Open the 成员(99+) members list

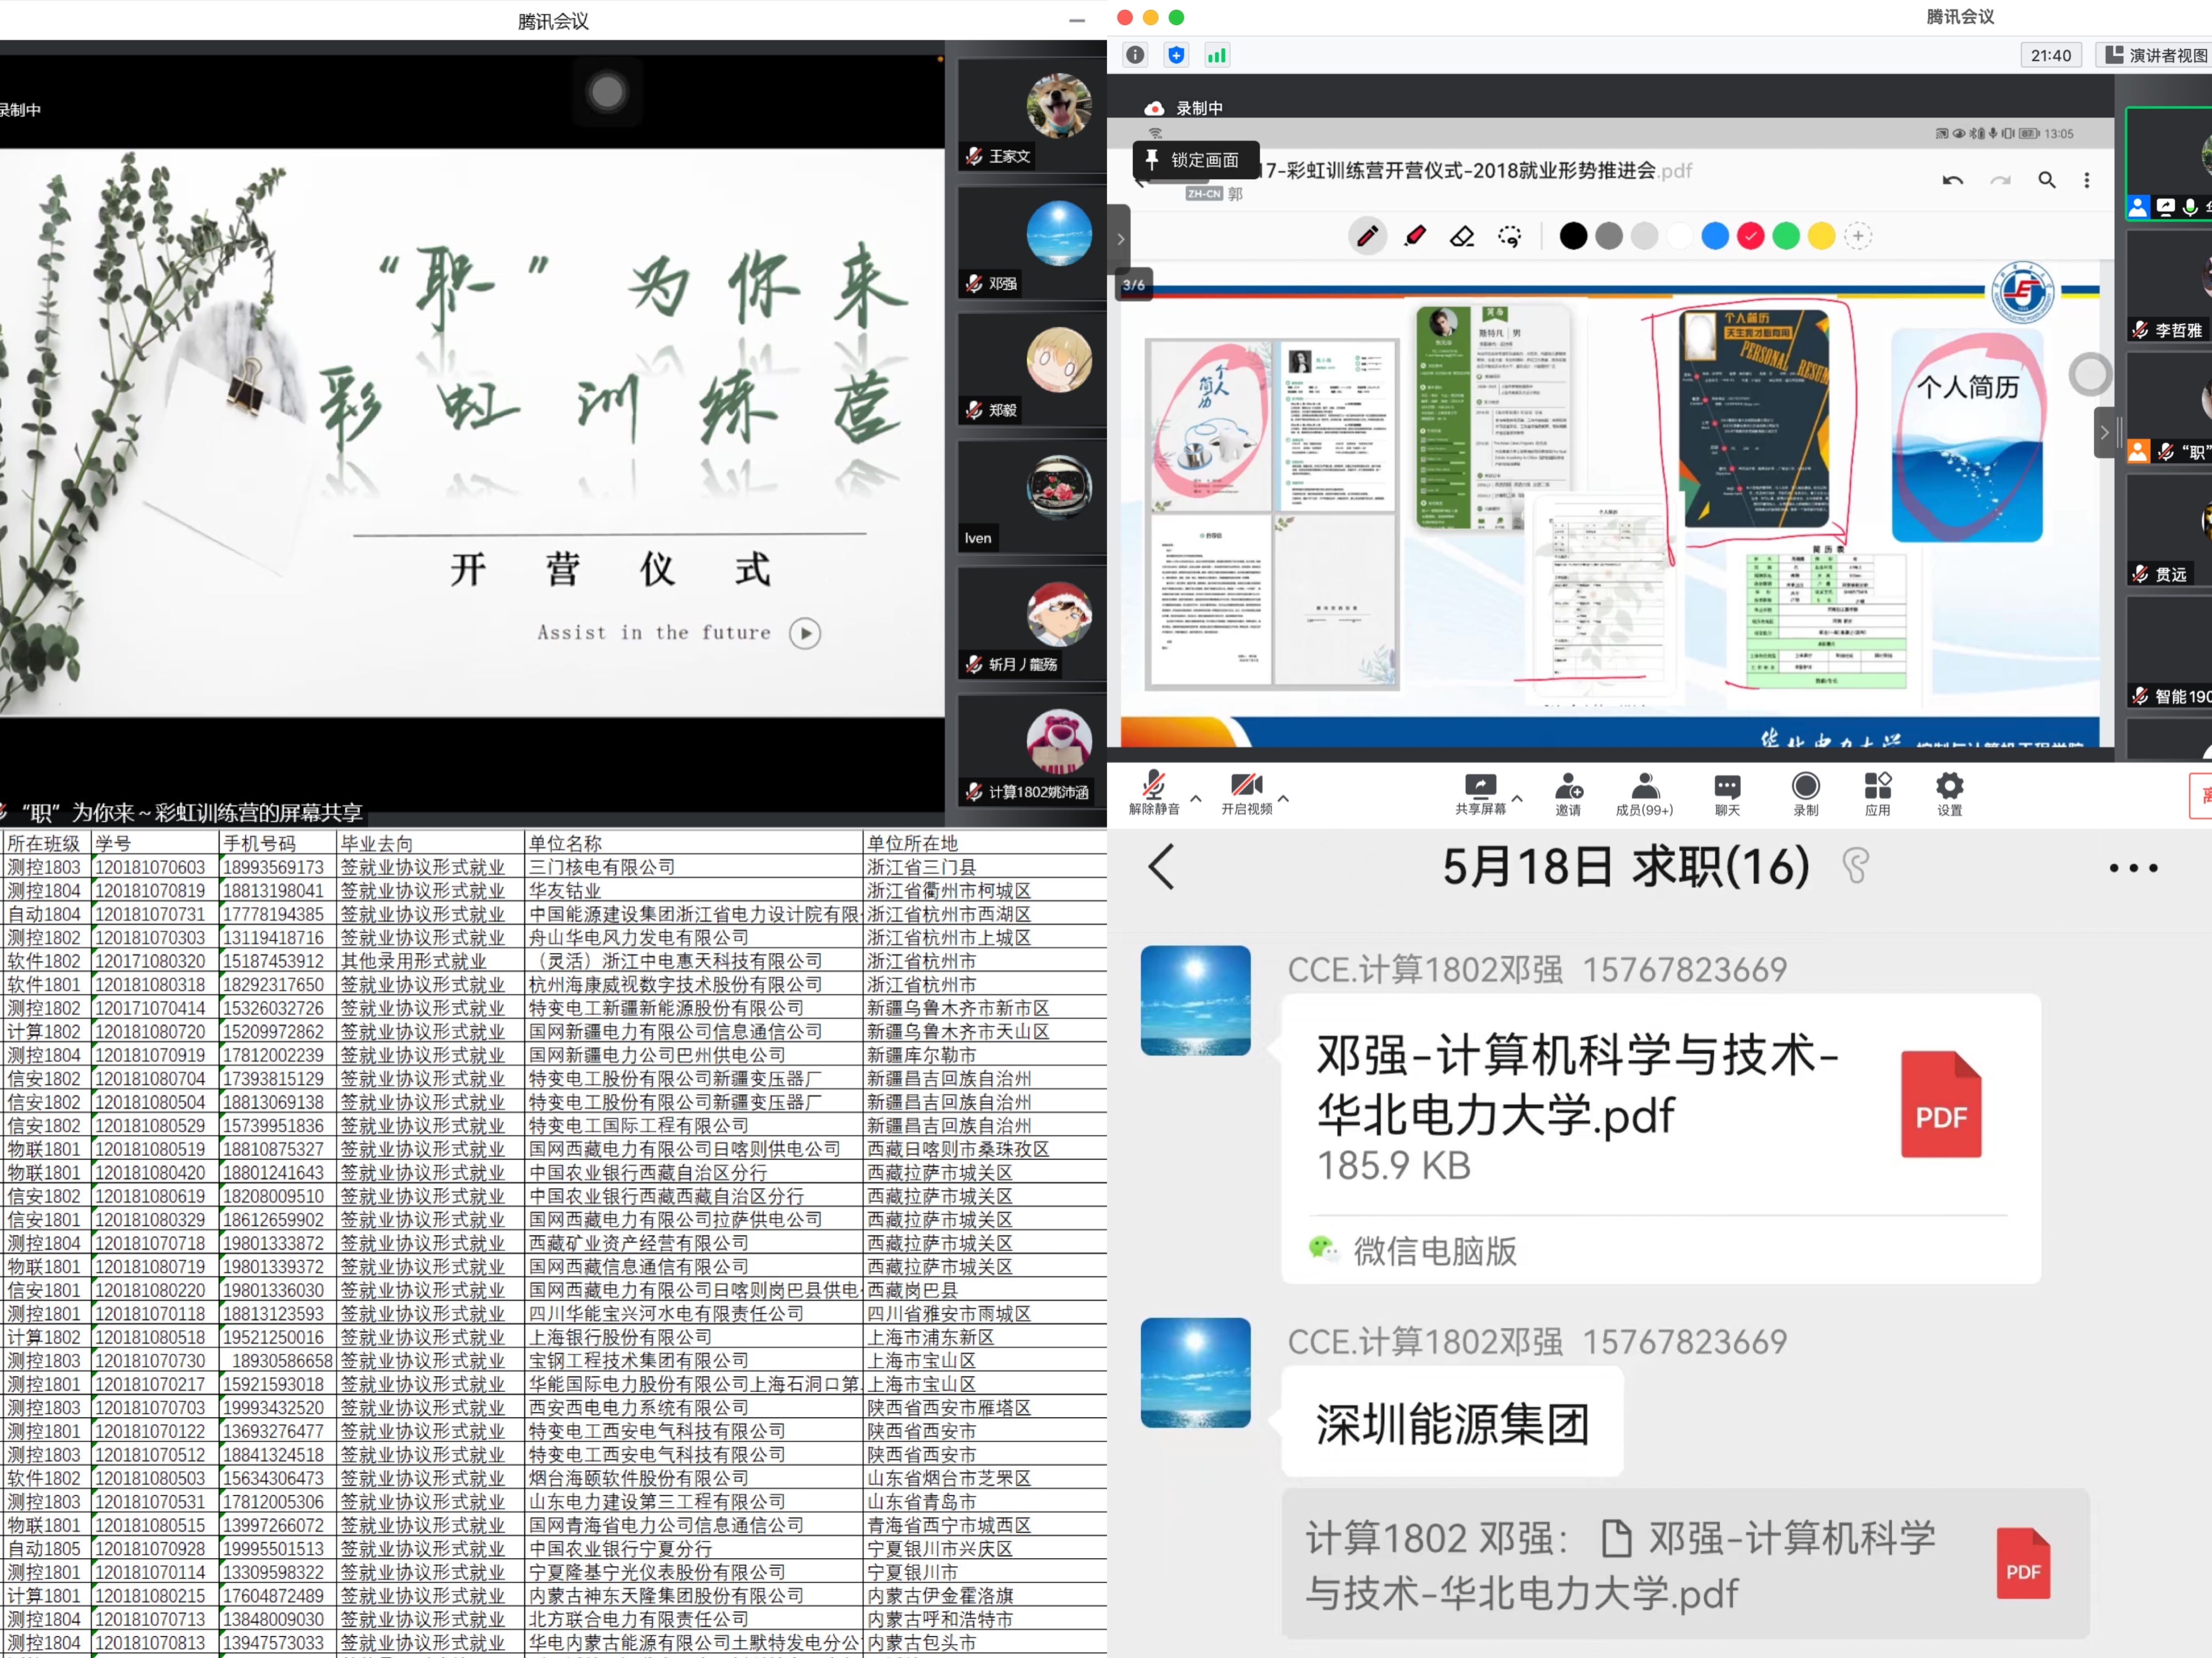[x=1645, y=790]
